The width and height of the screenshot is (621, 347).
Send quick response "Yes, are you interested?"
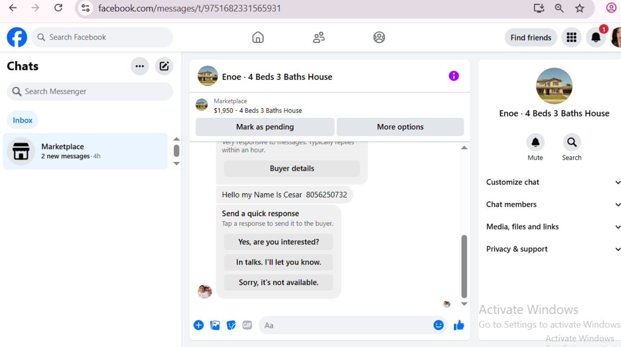tap(278, 242)
